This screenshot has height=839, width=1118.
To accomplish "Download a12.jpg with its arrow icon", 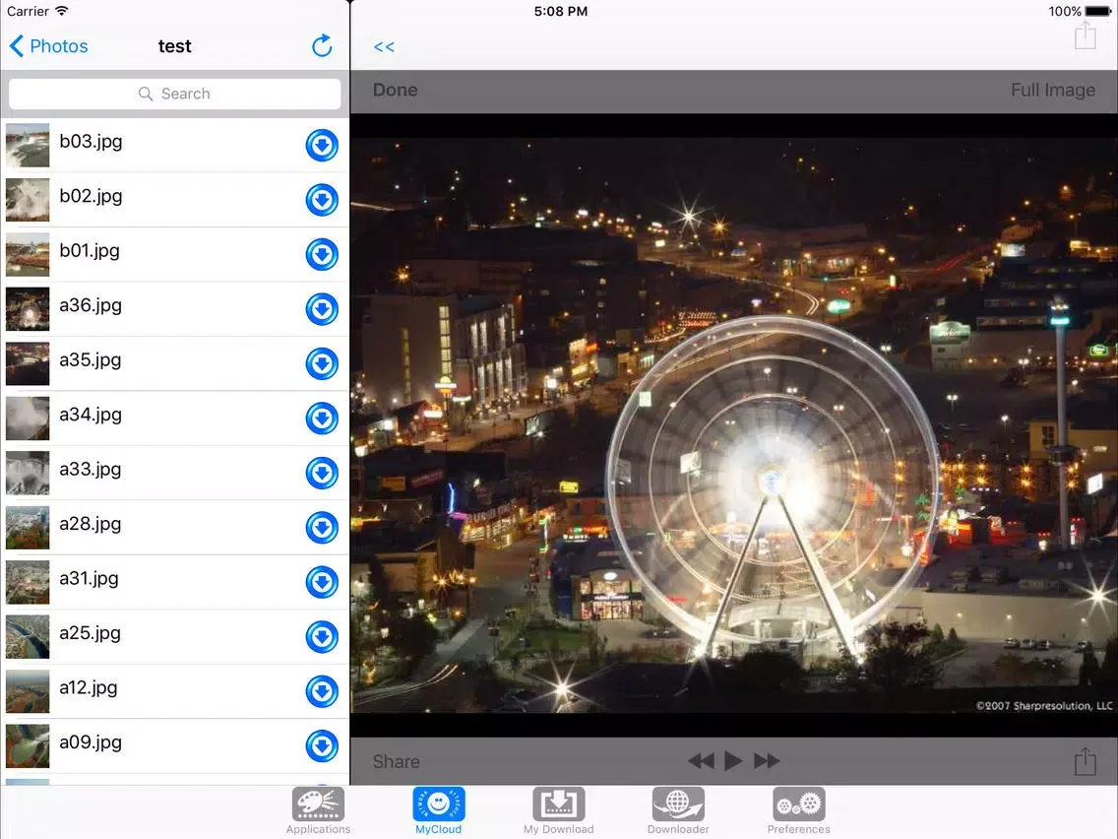I will 322,691.
